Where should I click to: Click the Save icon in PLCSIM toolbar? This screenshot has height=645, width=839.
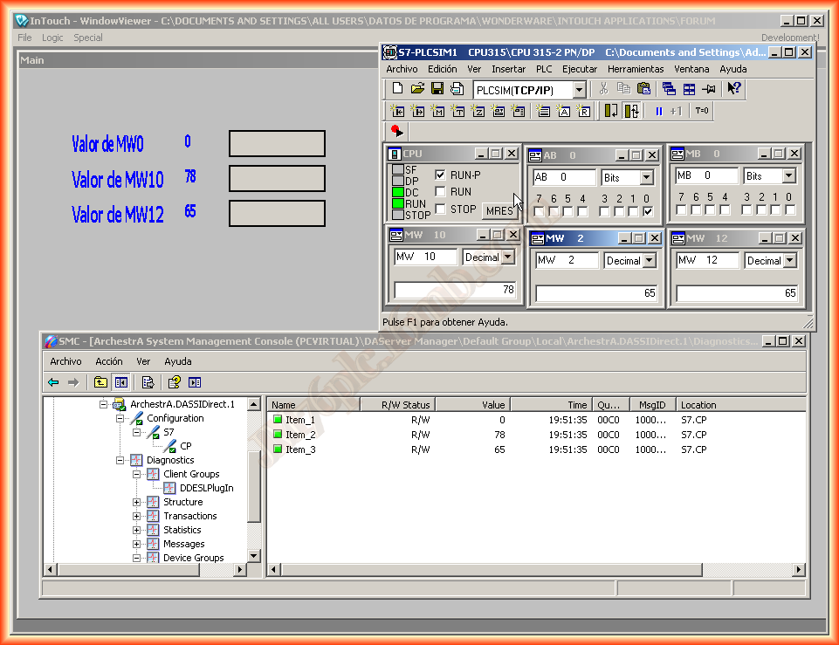click(437, 89)
